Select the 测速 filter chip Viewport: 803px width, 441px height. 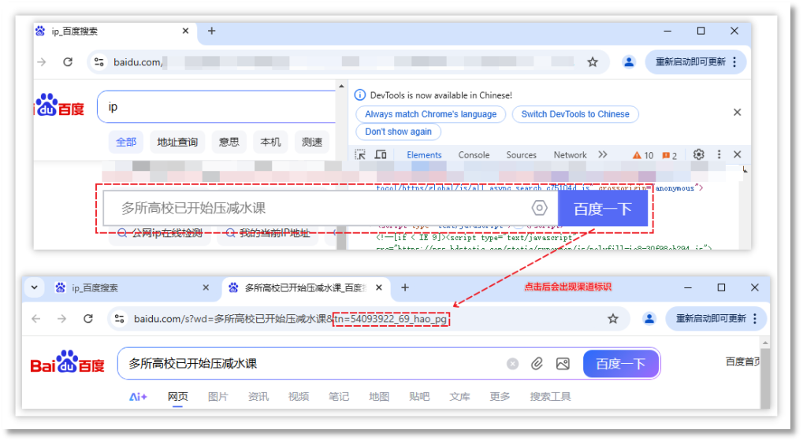click(312, 142)
